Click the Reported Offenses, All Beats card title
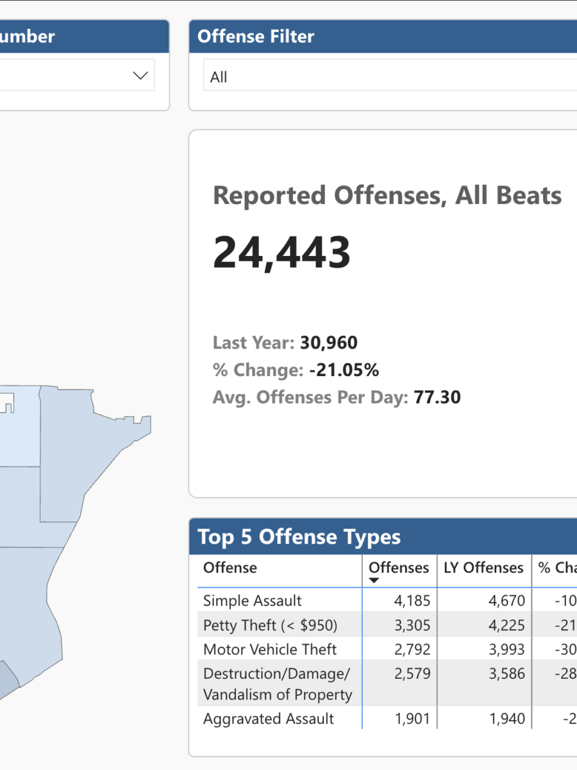 tap(387, 195)
